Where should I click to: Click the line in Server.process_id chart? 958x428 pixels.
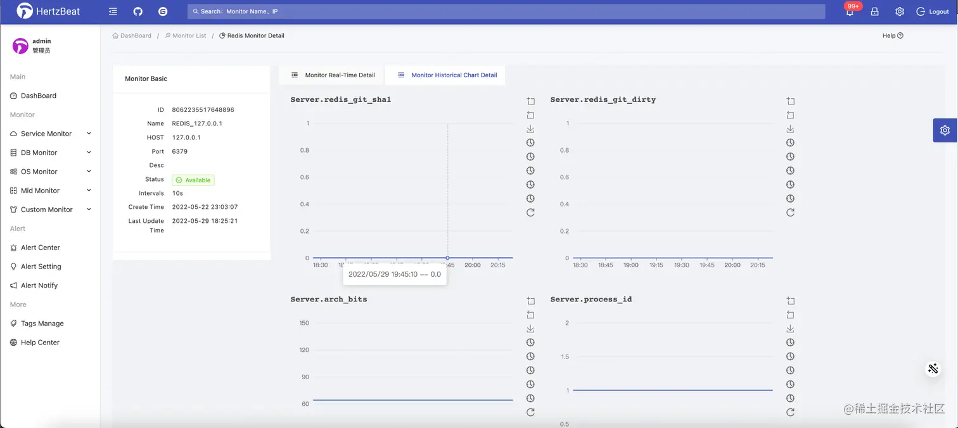(x=672, y=390)
